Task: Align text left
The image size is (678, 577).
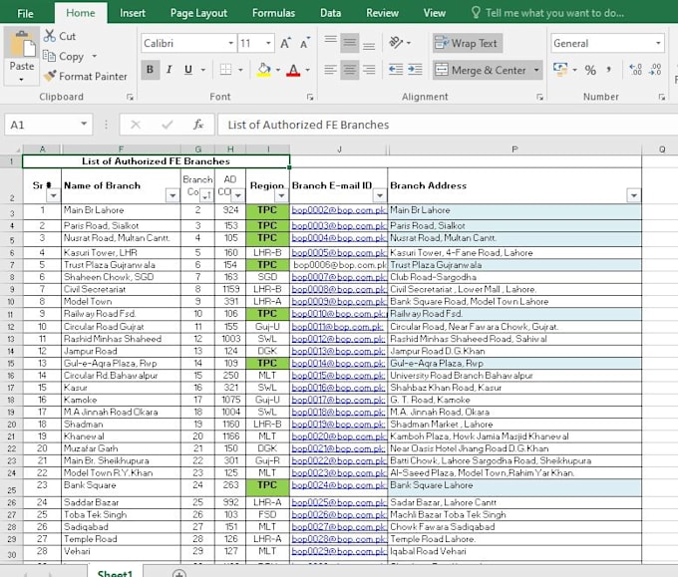Action: 331,70
